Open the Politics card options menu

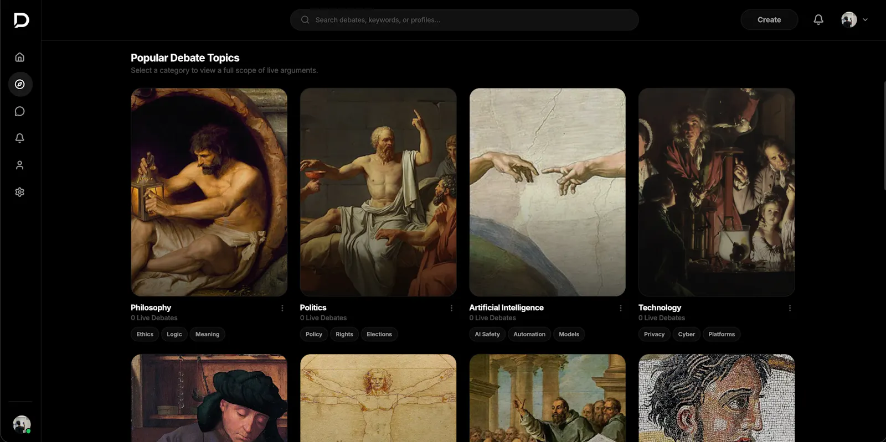[451, 308]
